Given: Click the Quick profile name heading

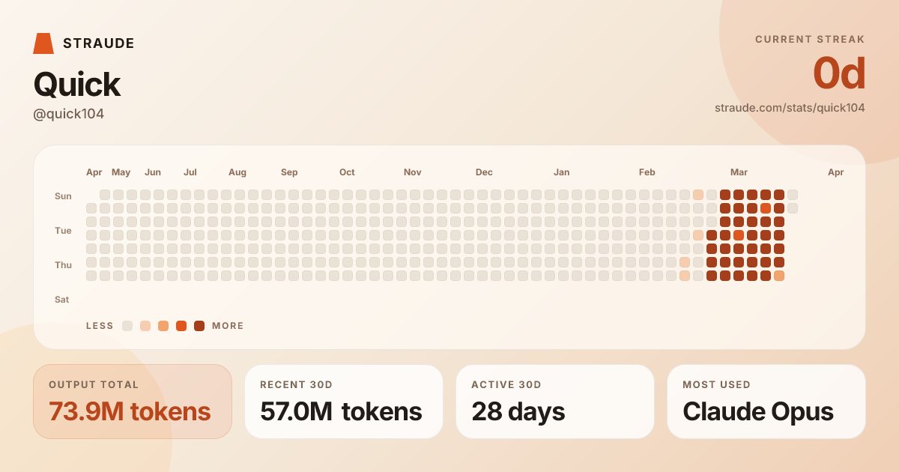Looking at the screenshot, I should [x=77, y=85].
